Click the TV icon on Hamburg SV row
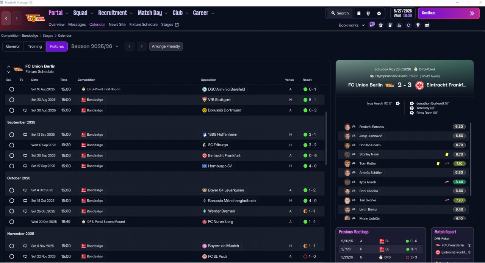 click(x=25, y=166)
